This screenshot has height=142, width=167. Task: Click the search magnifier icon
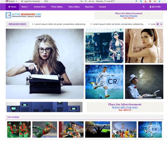[143, 7]
